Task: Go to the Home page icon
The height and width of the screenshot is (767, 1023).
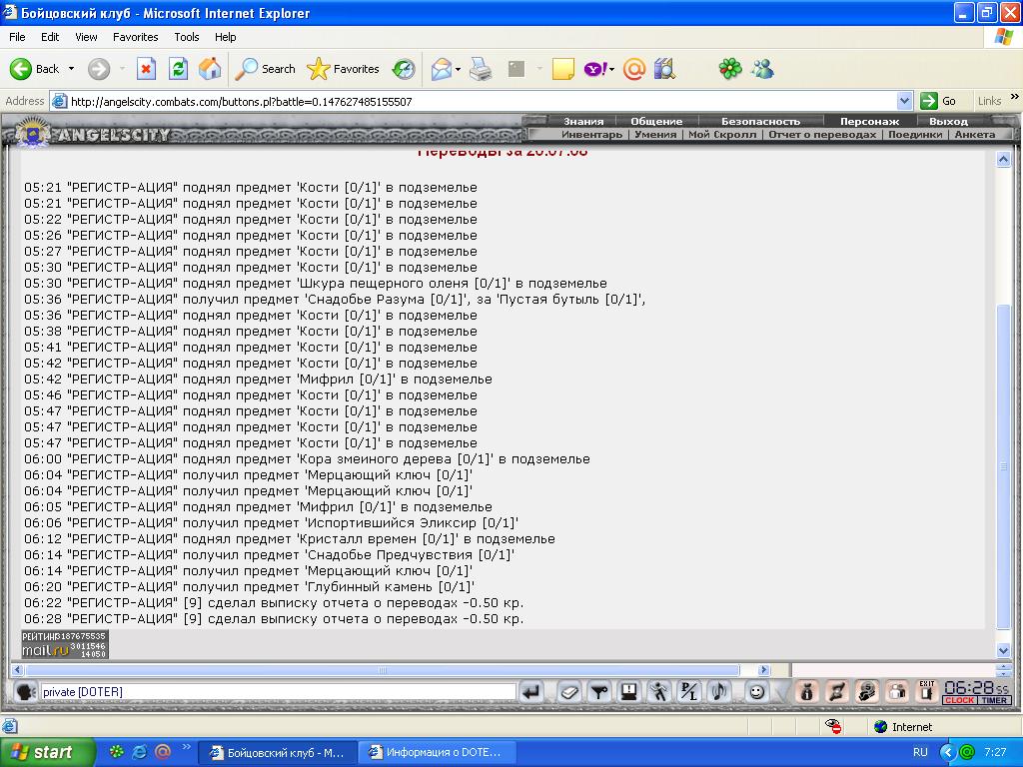Action: 210,69
